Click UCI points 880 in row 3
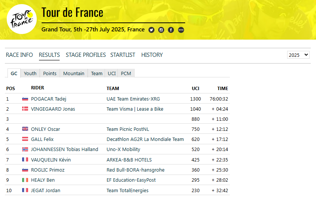The width and height of the screenshot is (316, 197). 195,119
